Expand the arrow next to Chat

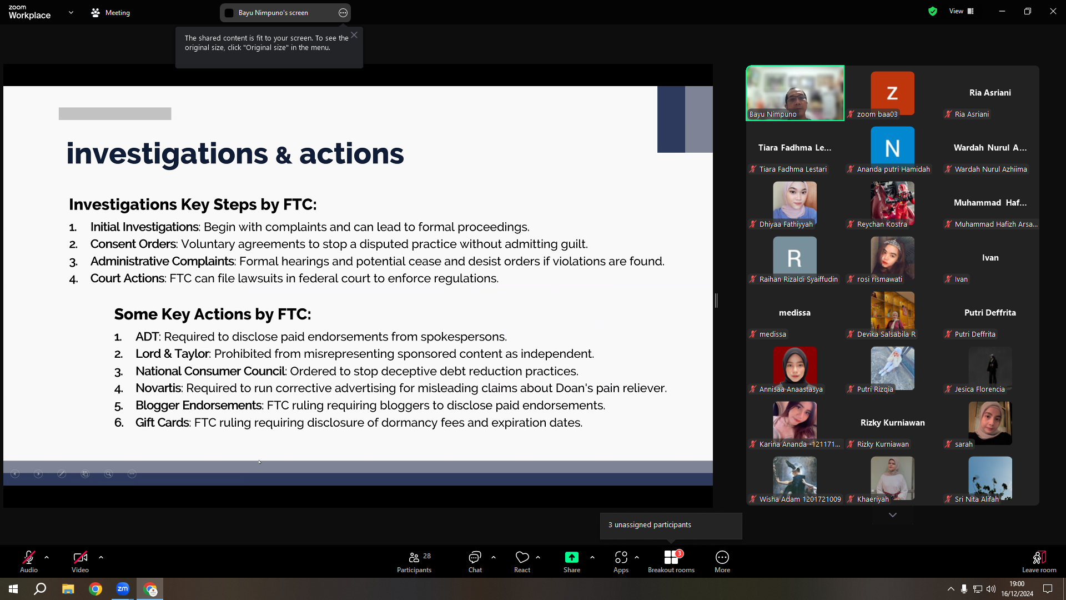(494, 557)
